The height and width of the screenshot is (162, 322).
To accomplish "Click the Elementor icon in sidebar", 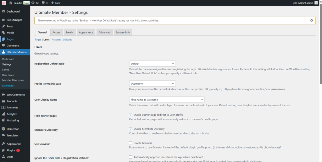I will 3,129.
